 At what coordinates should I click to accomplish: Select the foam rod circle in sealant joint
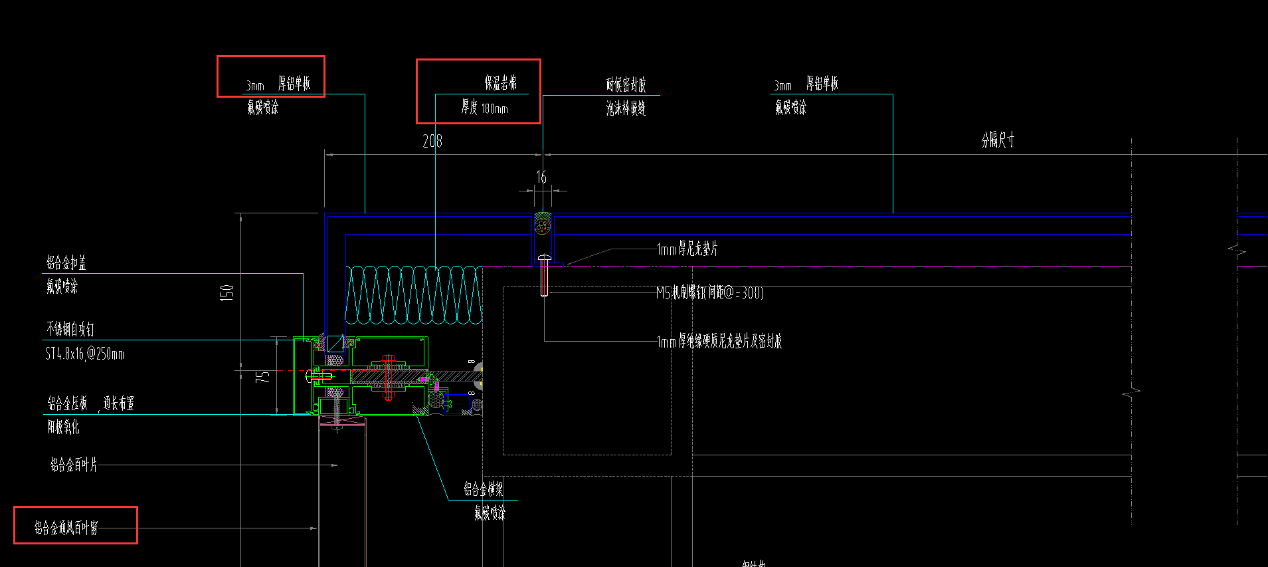pyautogui.click(x=543, y=227)
